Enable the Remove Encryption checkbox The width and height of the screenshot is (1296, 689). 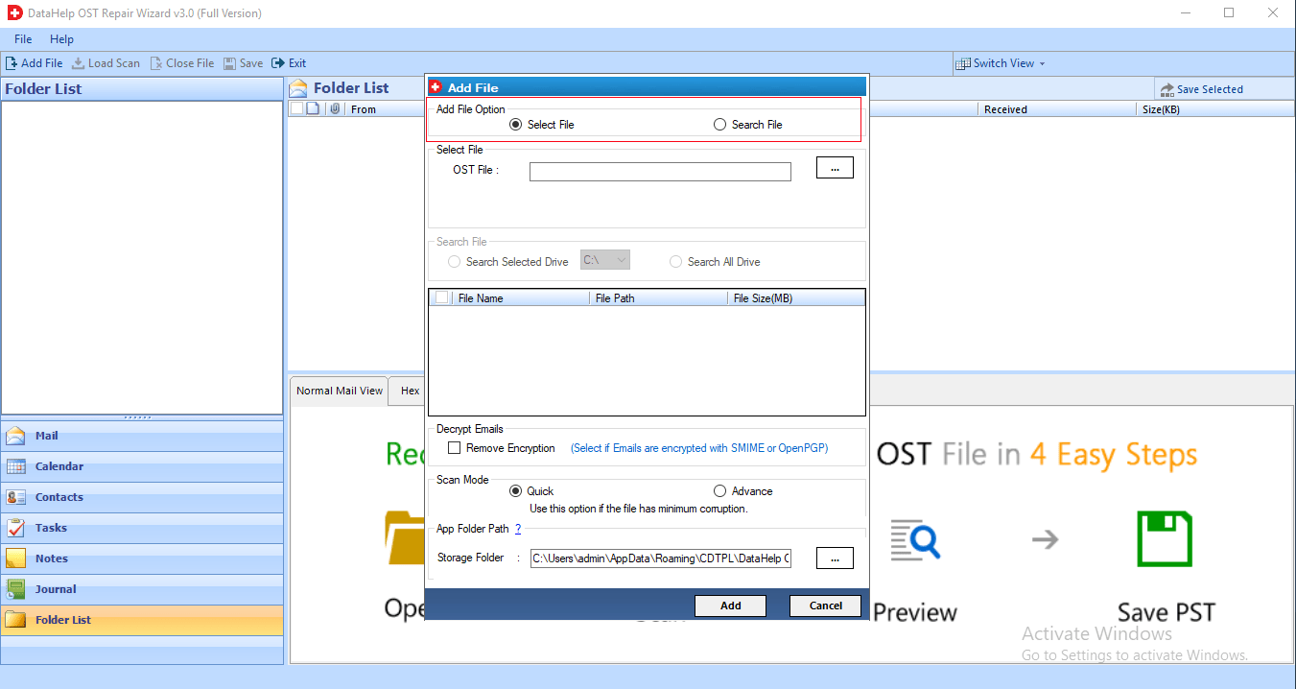(455, 447)
